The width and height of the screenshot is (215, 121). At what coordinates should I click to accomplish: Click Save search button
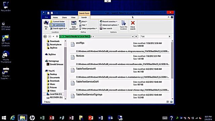[106, 28]
